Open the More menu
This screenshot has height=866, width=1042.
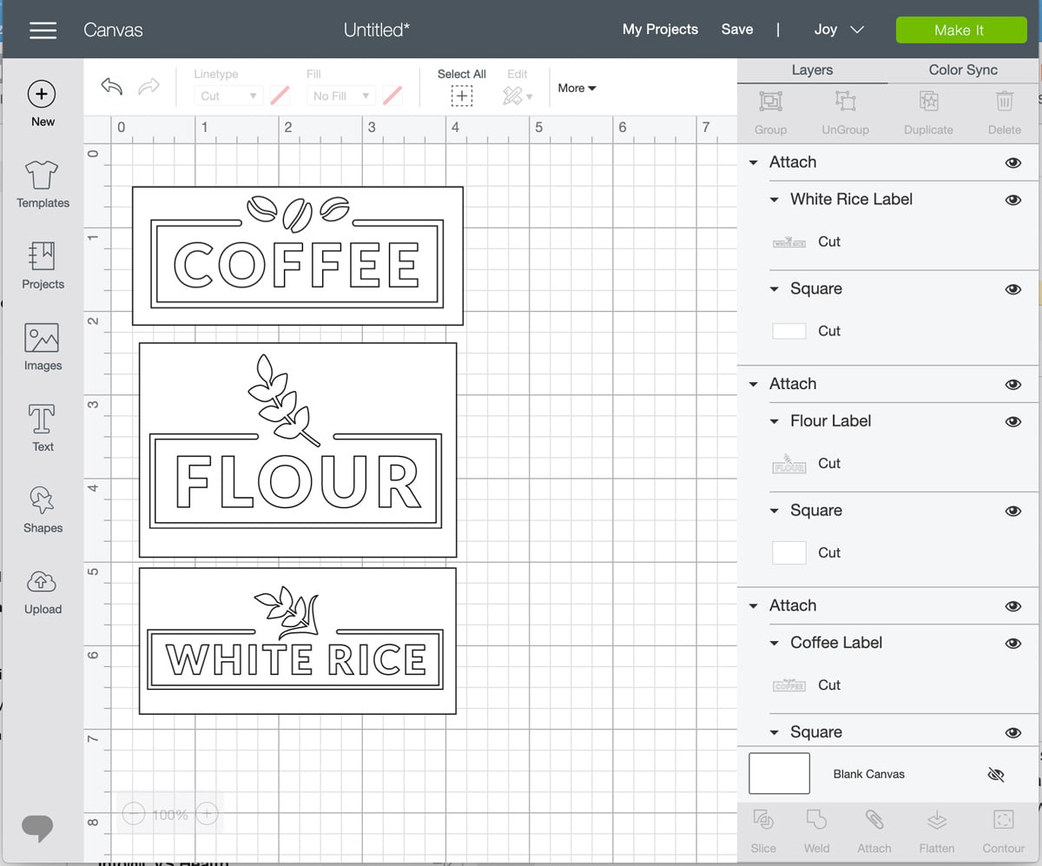[x=577, y=88]
